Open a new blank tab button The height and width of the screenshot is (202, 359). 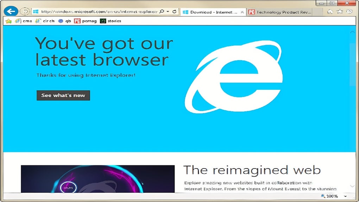coord(317,12)
